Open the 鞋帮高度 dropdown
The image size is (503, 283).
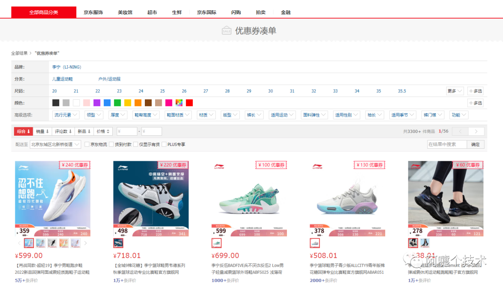146,115
